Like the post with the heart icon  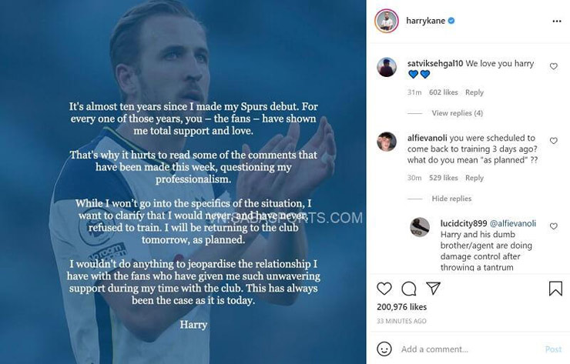(384, 289)
